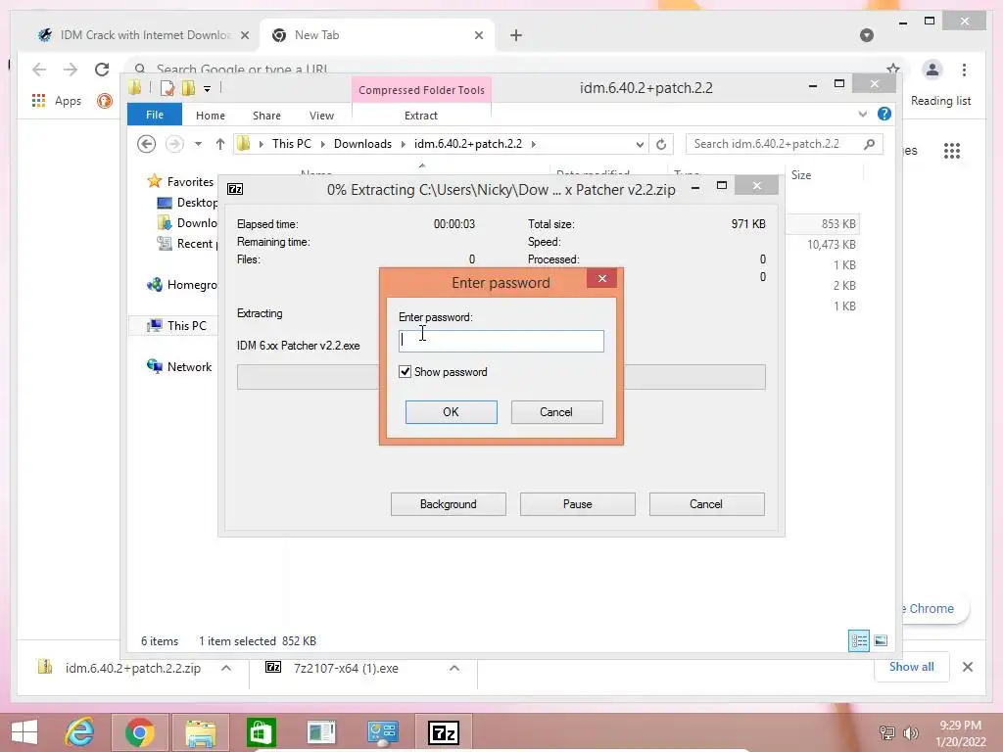Image resolution: width=1003 pixels, height=752 pixels.
Task: Send the extraction to Background
Action: pos(448,504)
